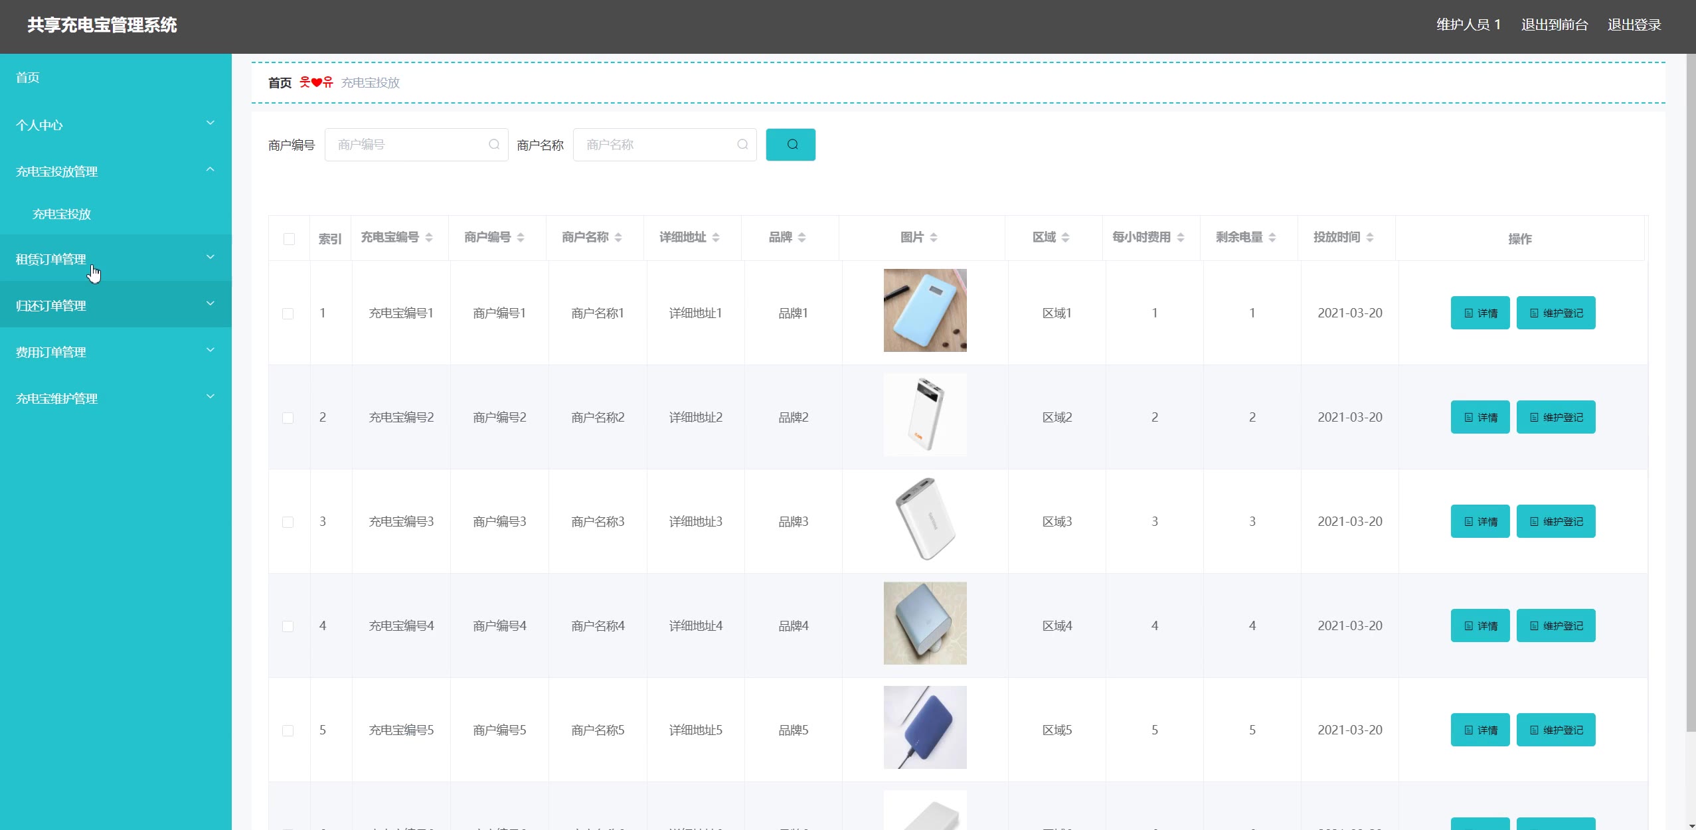Click 首页 in the breadcrumb

coord(280,82)
